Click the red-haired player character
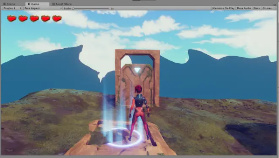The image size is (279, 158). [x=139, y=113]
